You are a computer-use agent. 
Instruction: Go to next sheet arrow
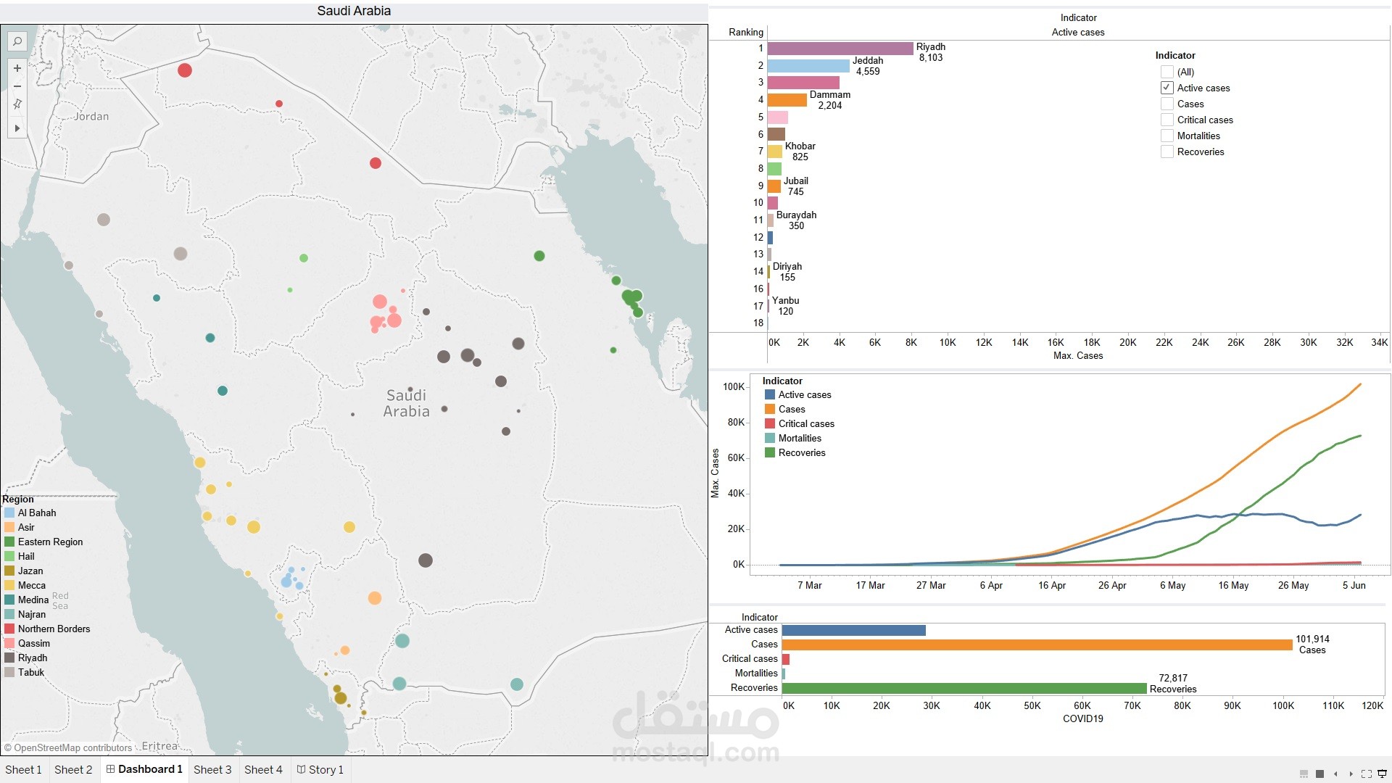[x=1351, y=774]
